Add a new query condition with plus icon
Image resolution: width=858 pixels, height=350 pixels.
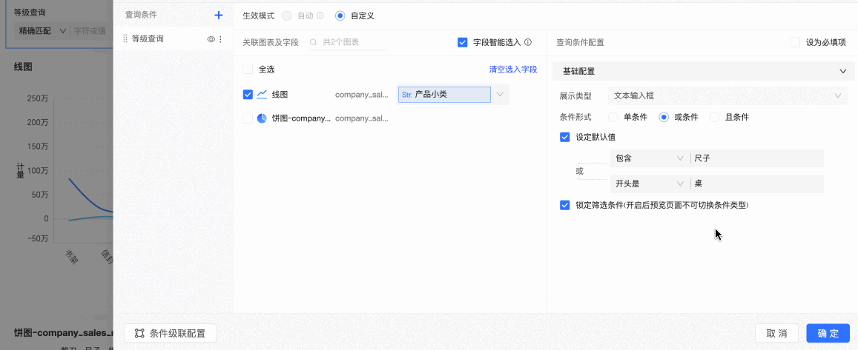point(218,16)
